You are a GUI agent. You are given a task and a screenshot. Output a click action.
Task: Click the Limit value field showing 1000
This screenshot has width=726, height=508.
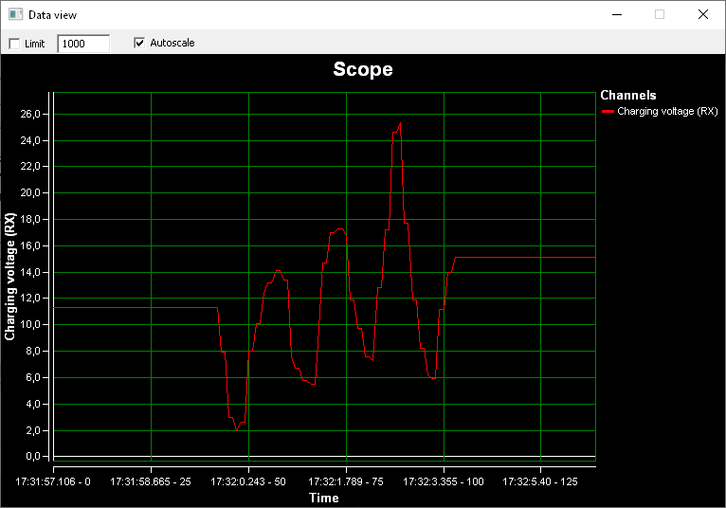83,44
